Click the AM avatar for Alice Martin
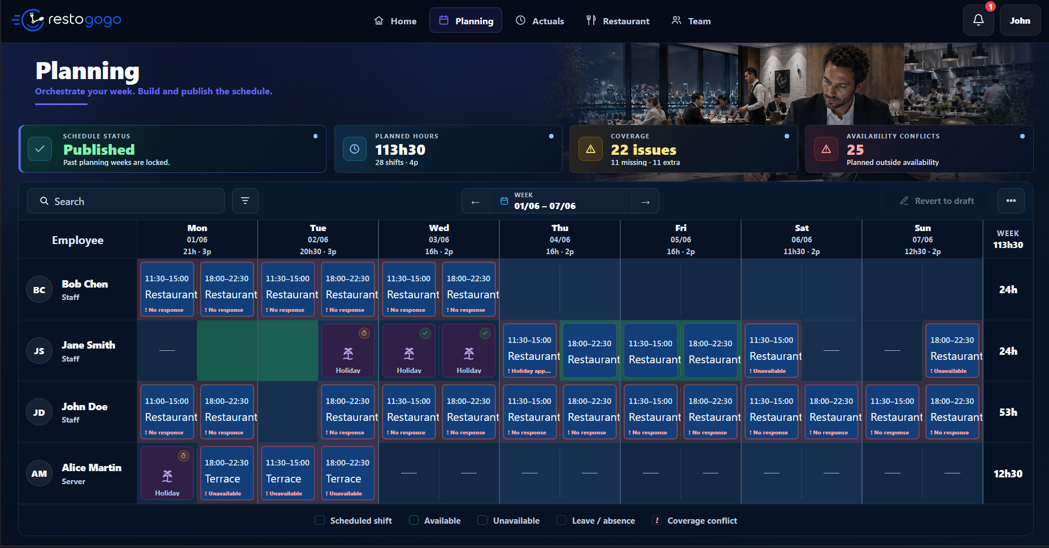Viewport: 1049px width, 548px height. 39,473
